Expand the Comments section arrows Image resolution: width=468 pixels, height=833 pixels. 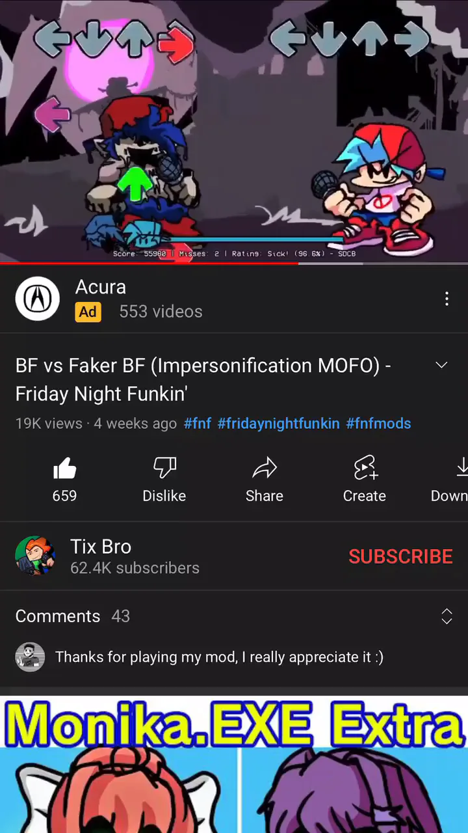pyautogui.click(x=447, y=616)
